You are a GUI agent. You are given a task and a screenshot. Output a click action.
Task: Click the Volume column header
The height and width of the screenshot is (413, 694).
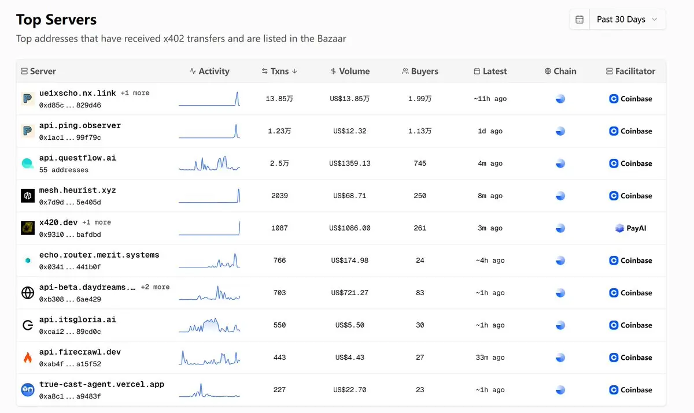pyautogui.click(x=350, y=71)
